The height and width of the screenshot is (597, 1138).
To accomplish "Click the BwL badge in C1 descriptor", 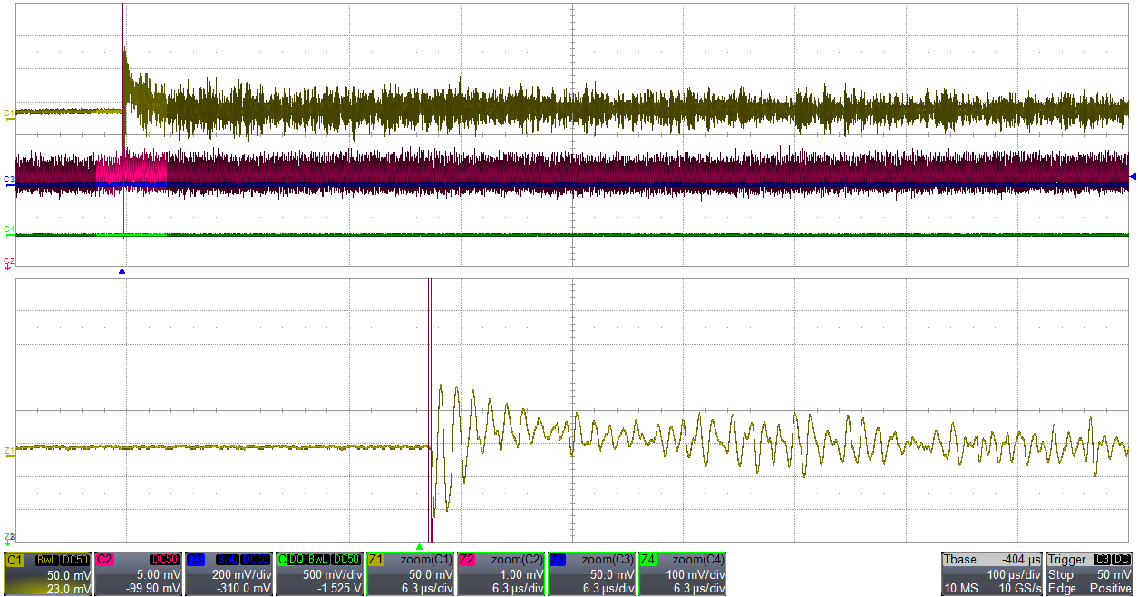I will tap(47, 561).
